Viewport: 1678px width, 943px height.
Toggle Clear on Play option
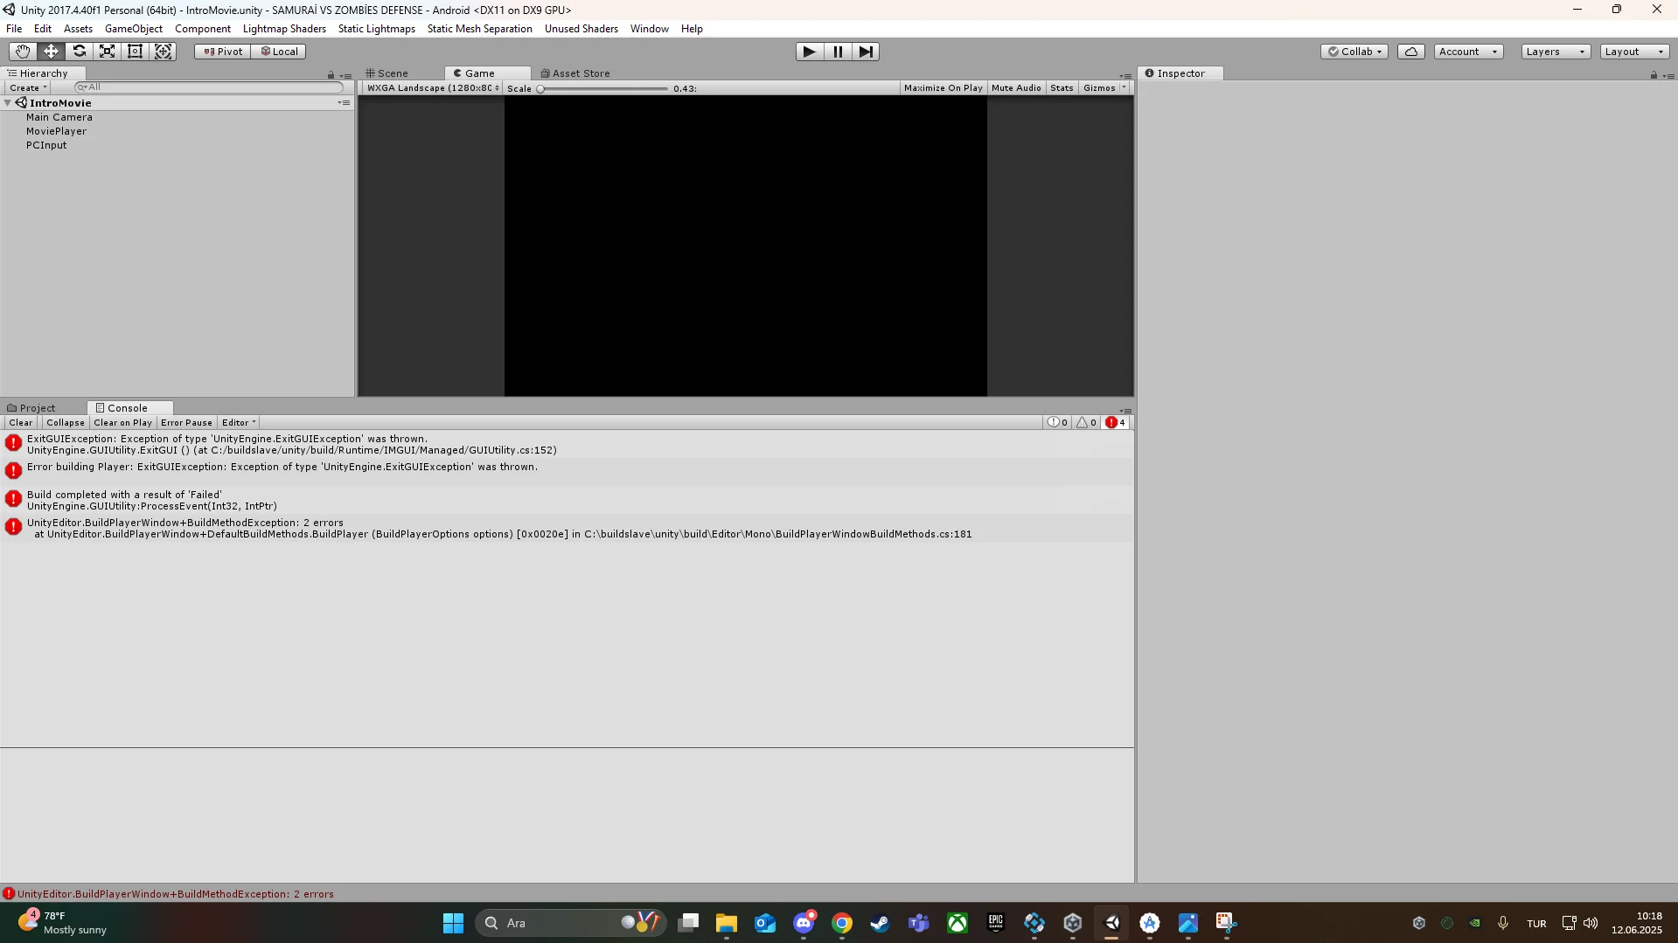(x=122, y=423)
